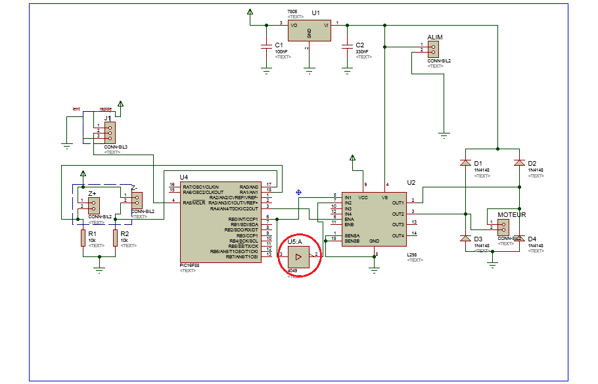Viewport: 598px width, 384px height.
Task: Click the '10k' value of R2
Action: [124, 241]
